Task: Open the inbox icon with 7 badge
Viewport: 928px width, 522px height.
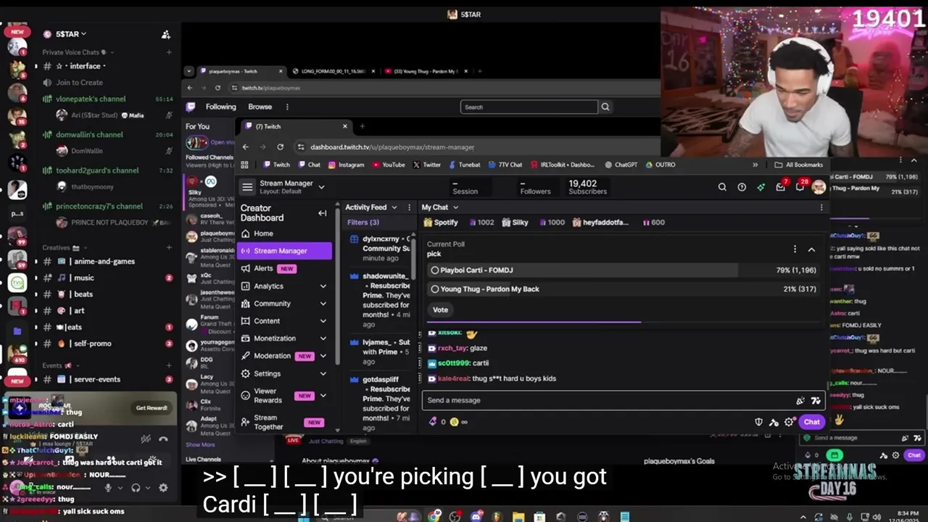Action: click(x=781, y=186)
